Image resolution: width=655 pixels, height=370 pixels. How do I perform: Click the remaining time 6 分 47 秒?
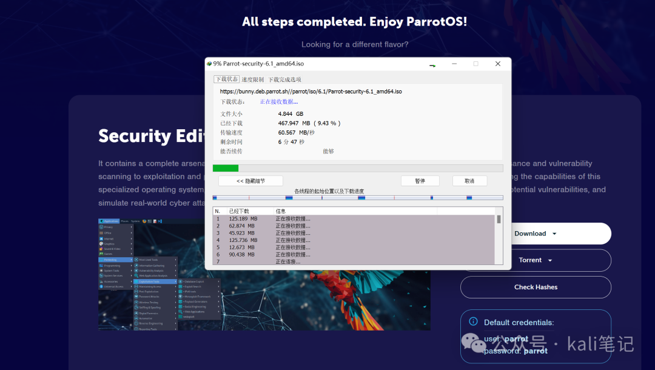pos(291,142)
